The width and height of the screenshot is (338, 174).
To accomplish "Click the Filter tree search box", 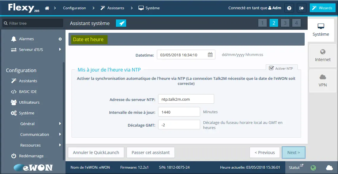I will [33, 23].
